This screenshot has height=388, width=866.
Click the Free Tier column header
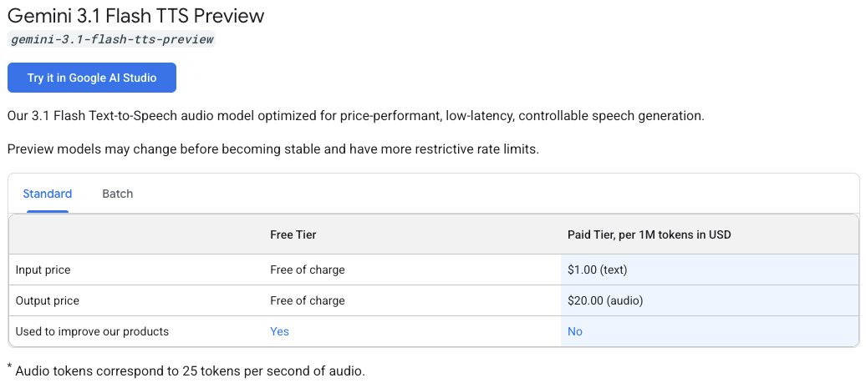tap(293, 234)
